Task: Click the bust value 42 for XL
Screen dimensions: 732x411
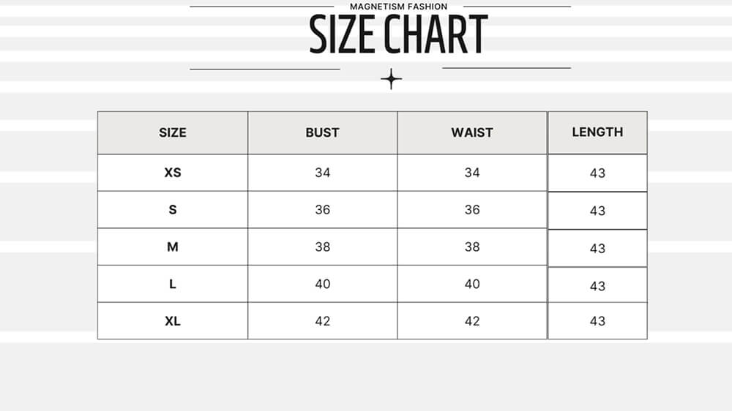Action: 323,321
